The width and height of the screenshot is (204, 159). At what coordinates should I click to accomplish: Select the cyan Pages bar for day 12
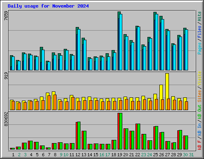79,50
